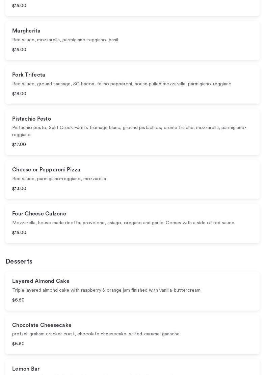The height and width of the screenshot is (375, 265).
Task: Open the Margherita pizza item
Action: (x=26, y=31)
